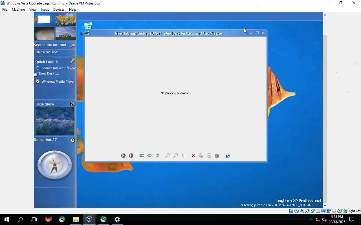Open the notification center
Viewport: 361px width, 225px height.
click(x=352, y=219)
